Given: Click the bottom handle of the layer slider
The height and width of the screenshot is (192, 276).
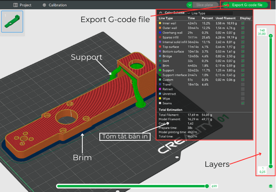Looking at the screenshot, I should 271,166.
